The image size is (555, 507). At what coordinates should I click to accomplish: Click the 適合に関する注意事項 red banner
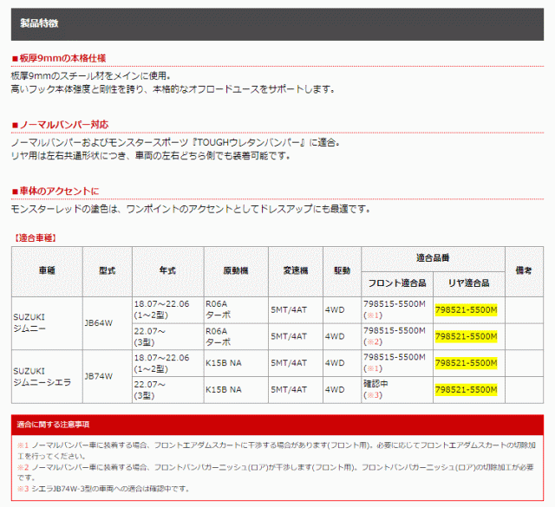tap(277, 425)
